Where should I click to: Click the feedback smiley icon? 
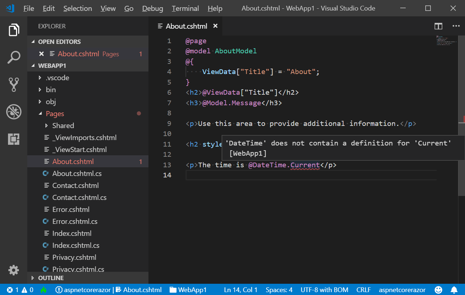438,290
